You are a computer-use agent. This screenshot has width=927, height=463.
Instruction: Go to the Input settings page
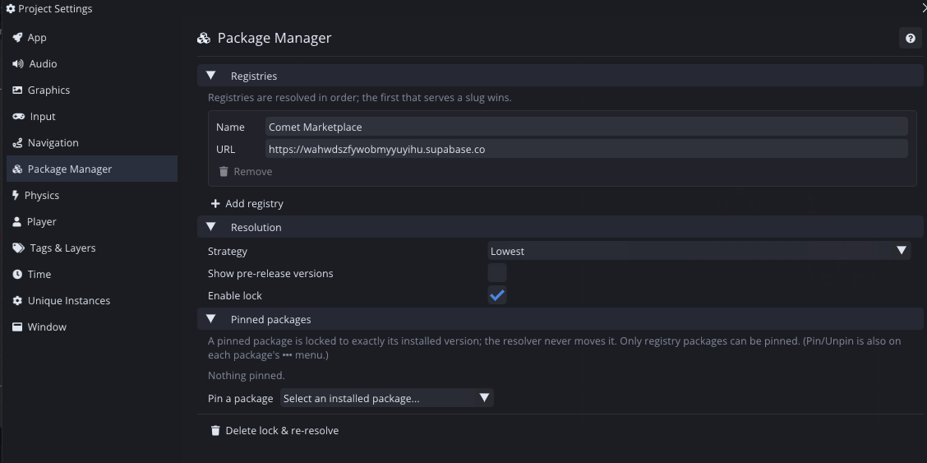[92, 117]
